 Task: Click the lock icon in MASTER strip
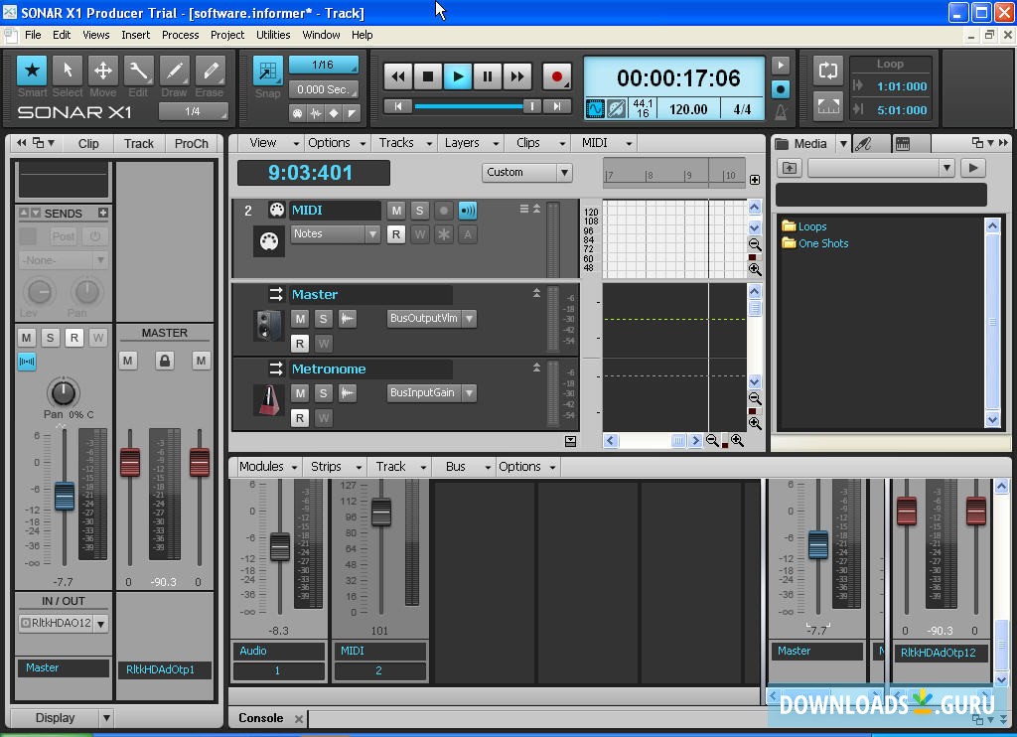point(165,361)
